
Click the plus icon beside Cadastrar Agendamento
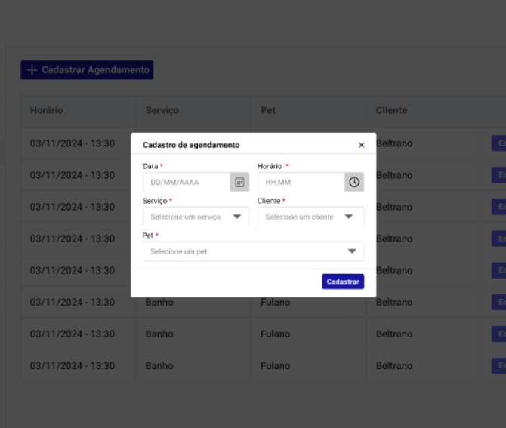(32, 70)
